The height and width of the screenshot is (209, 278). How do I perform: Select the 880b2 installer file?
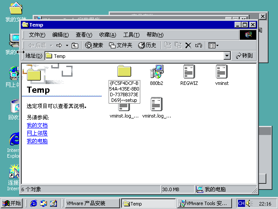156,75
